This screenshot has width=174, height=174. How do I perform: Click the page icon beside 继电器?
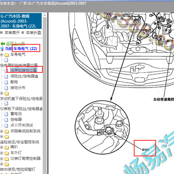[6, 120]
